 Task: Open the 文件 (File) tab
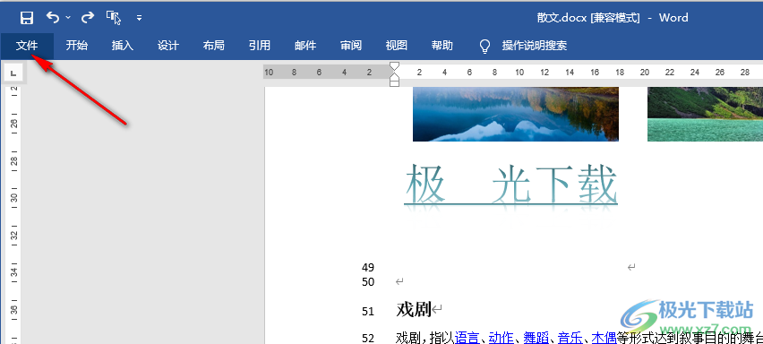click(27, 46)
